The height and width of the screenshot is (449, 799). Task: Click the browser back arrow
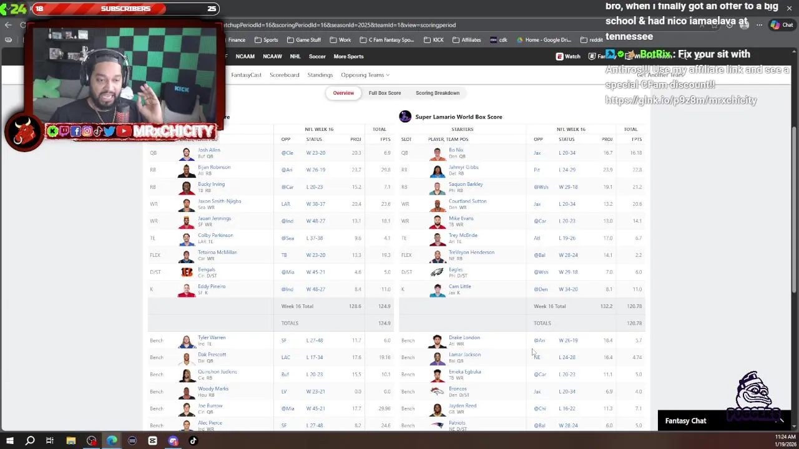(x=7, y=25)
